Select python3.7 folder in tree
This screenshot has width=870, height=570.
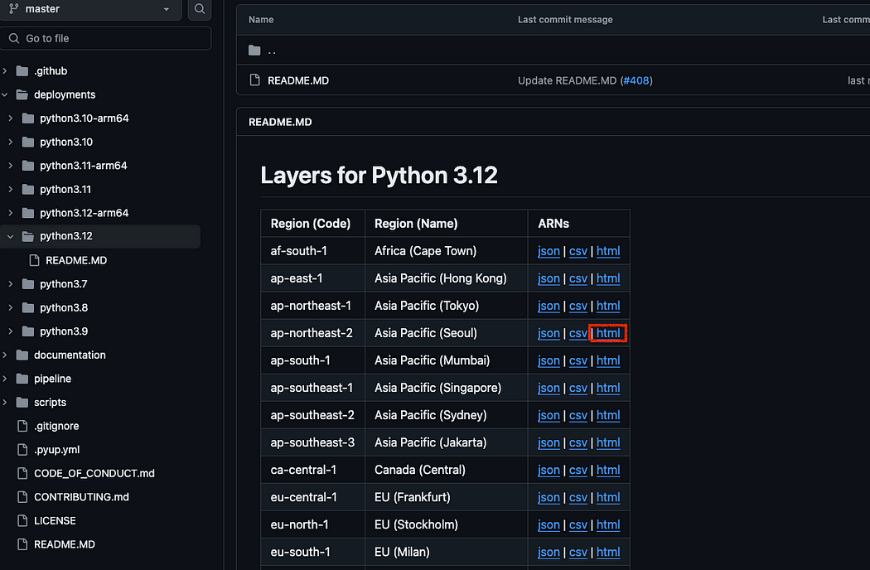(64, 284)
